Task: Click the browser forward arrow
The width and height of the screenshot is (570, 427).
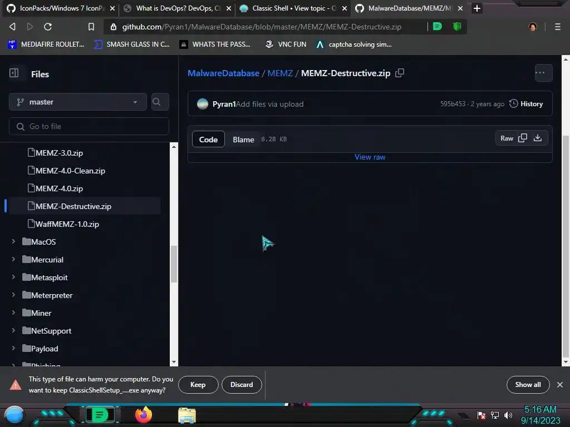Action: (30, 27)
